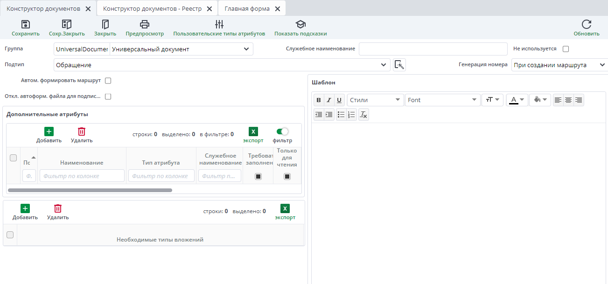Click the Обновить refresh icon
Image resolution: width=608 pixels, height=284 pixels.
586,25
